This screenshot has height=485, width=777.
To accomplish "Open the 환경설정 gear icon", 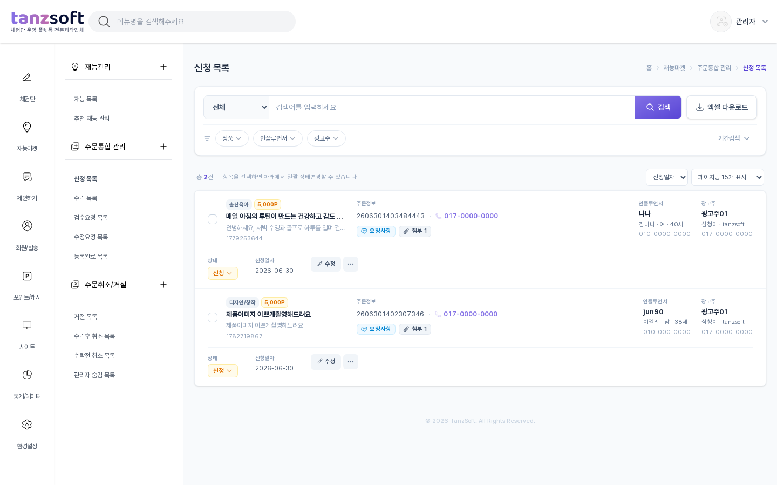I will click(27, 425).
